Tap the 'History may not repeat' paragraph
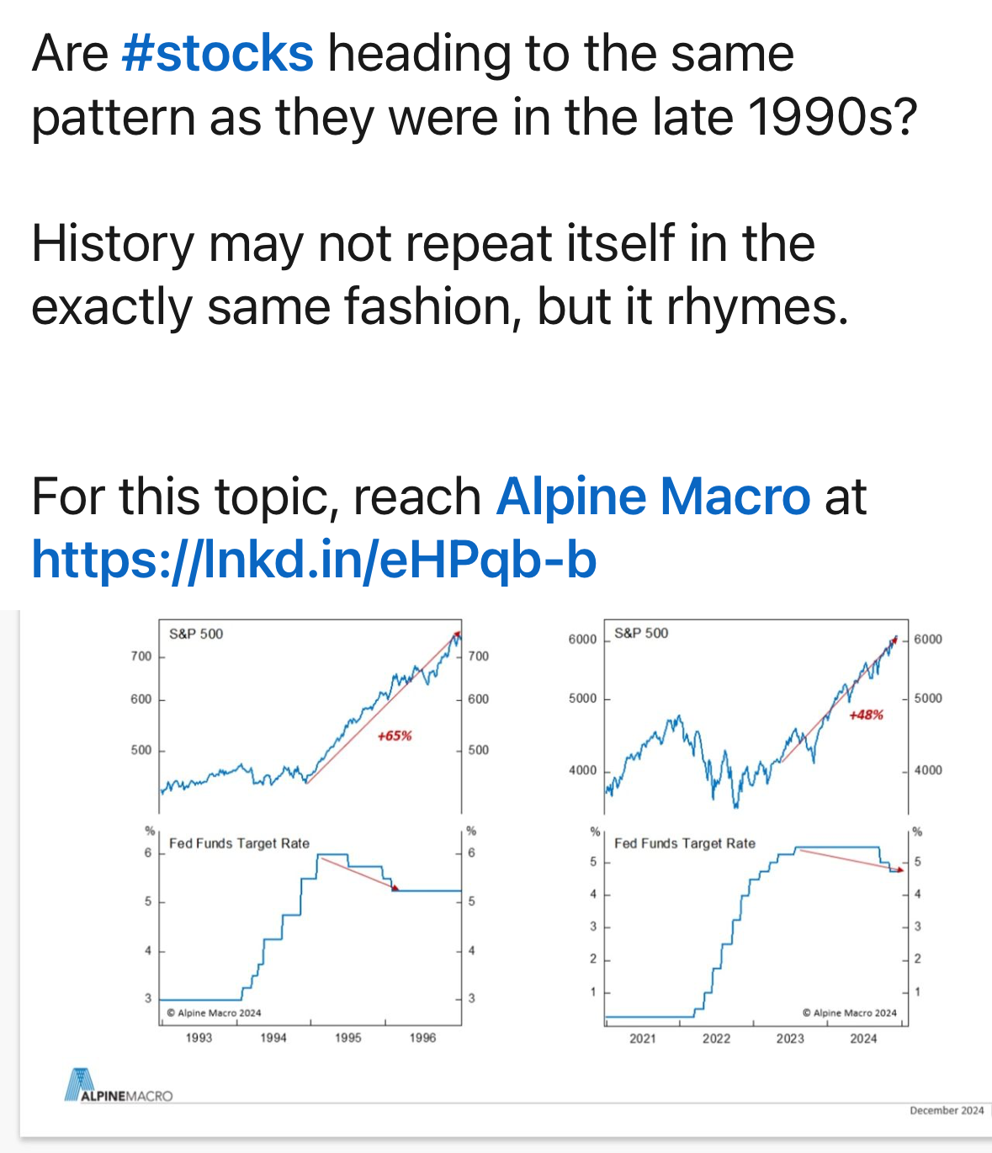This screenshot has height=1153, width=992. [440, 274]
